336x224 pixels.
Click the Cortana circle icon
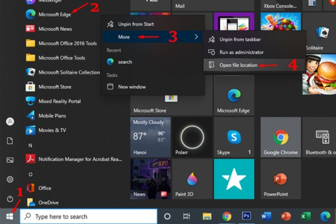[167, 216]
